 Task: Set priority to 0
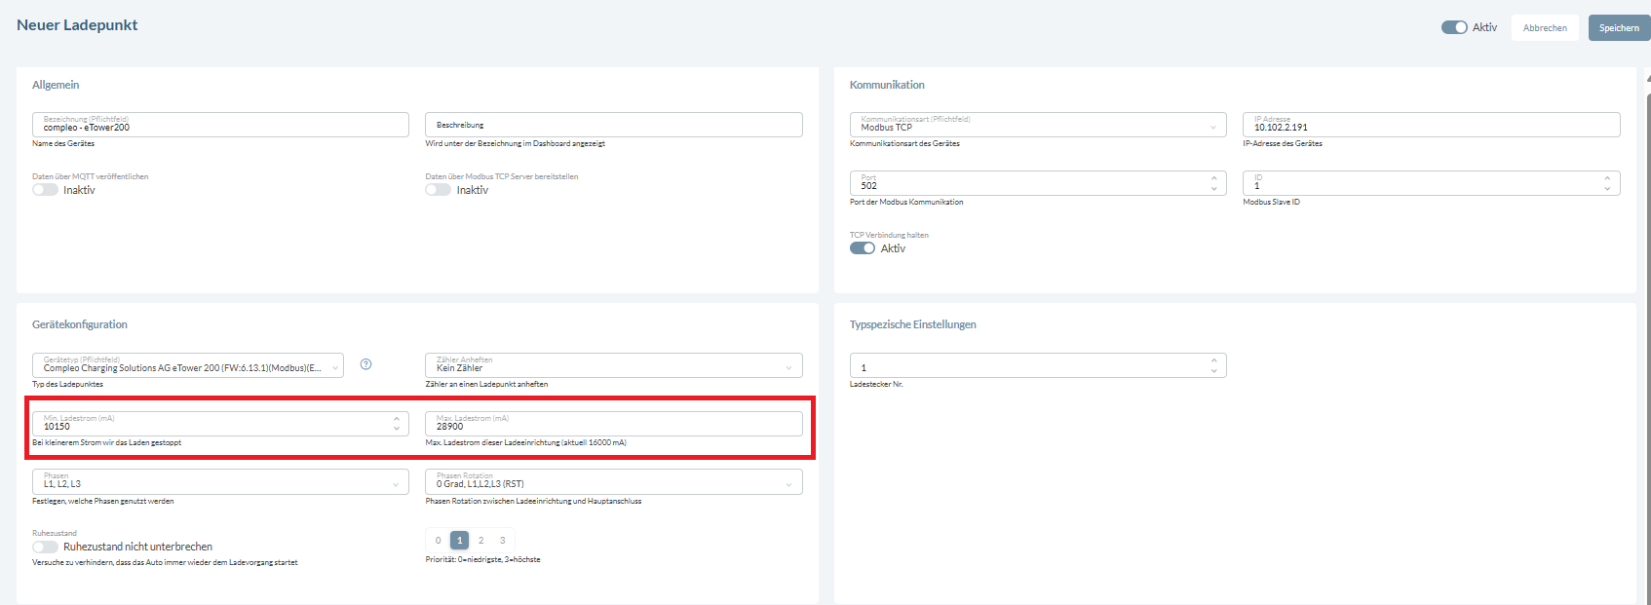(x=439, y=540)
